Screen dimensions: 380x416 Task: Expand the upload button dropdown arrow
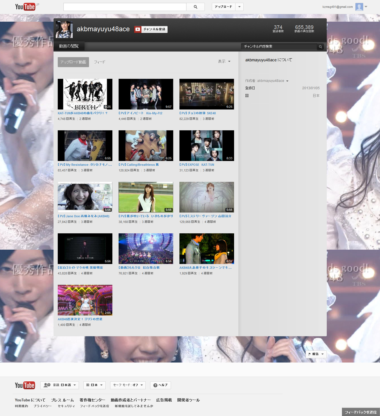point(239,7)
